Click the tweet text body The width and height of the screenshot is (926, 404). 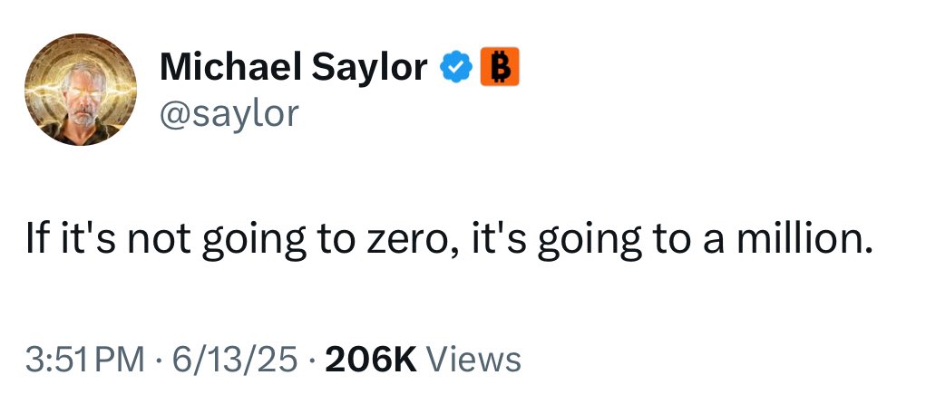tap(444, 241)
